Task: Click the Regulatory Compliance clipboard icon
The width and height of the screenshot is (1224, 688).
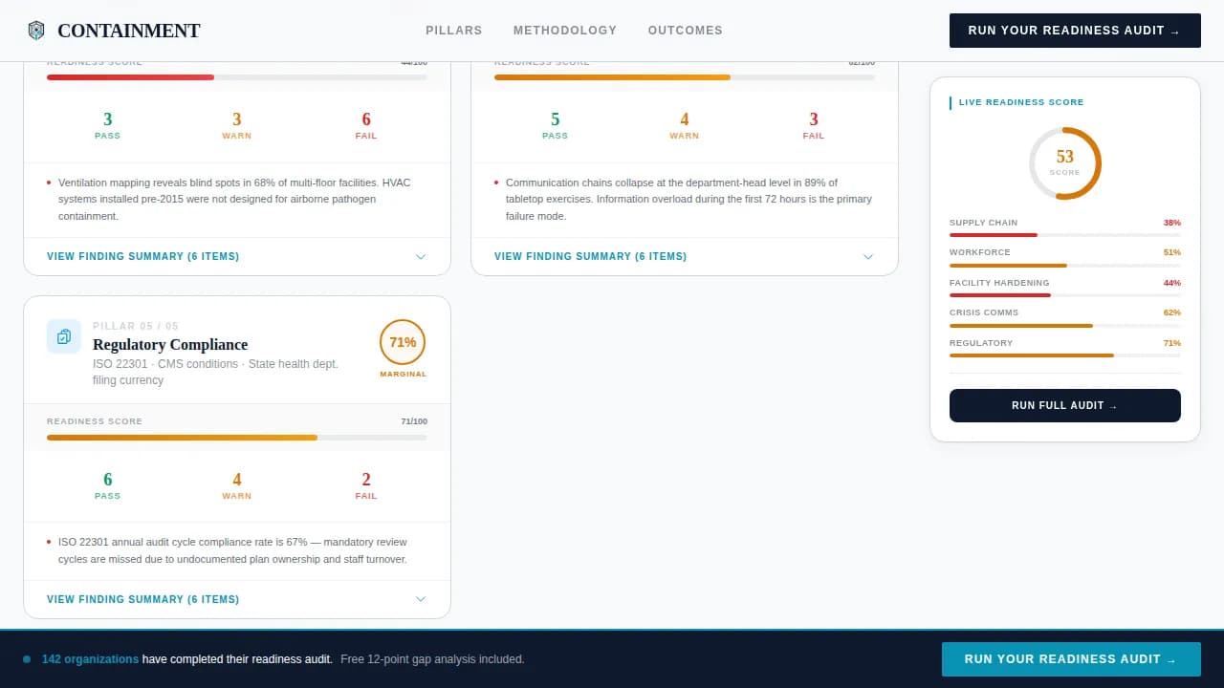Action: [64, 336]
